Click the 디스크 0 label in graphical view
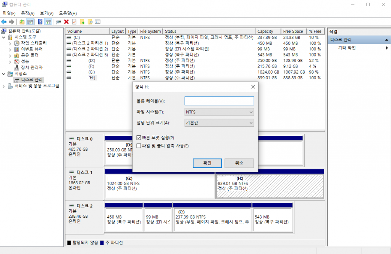 point(84,139)
